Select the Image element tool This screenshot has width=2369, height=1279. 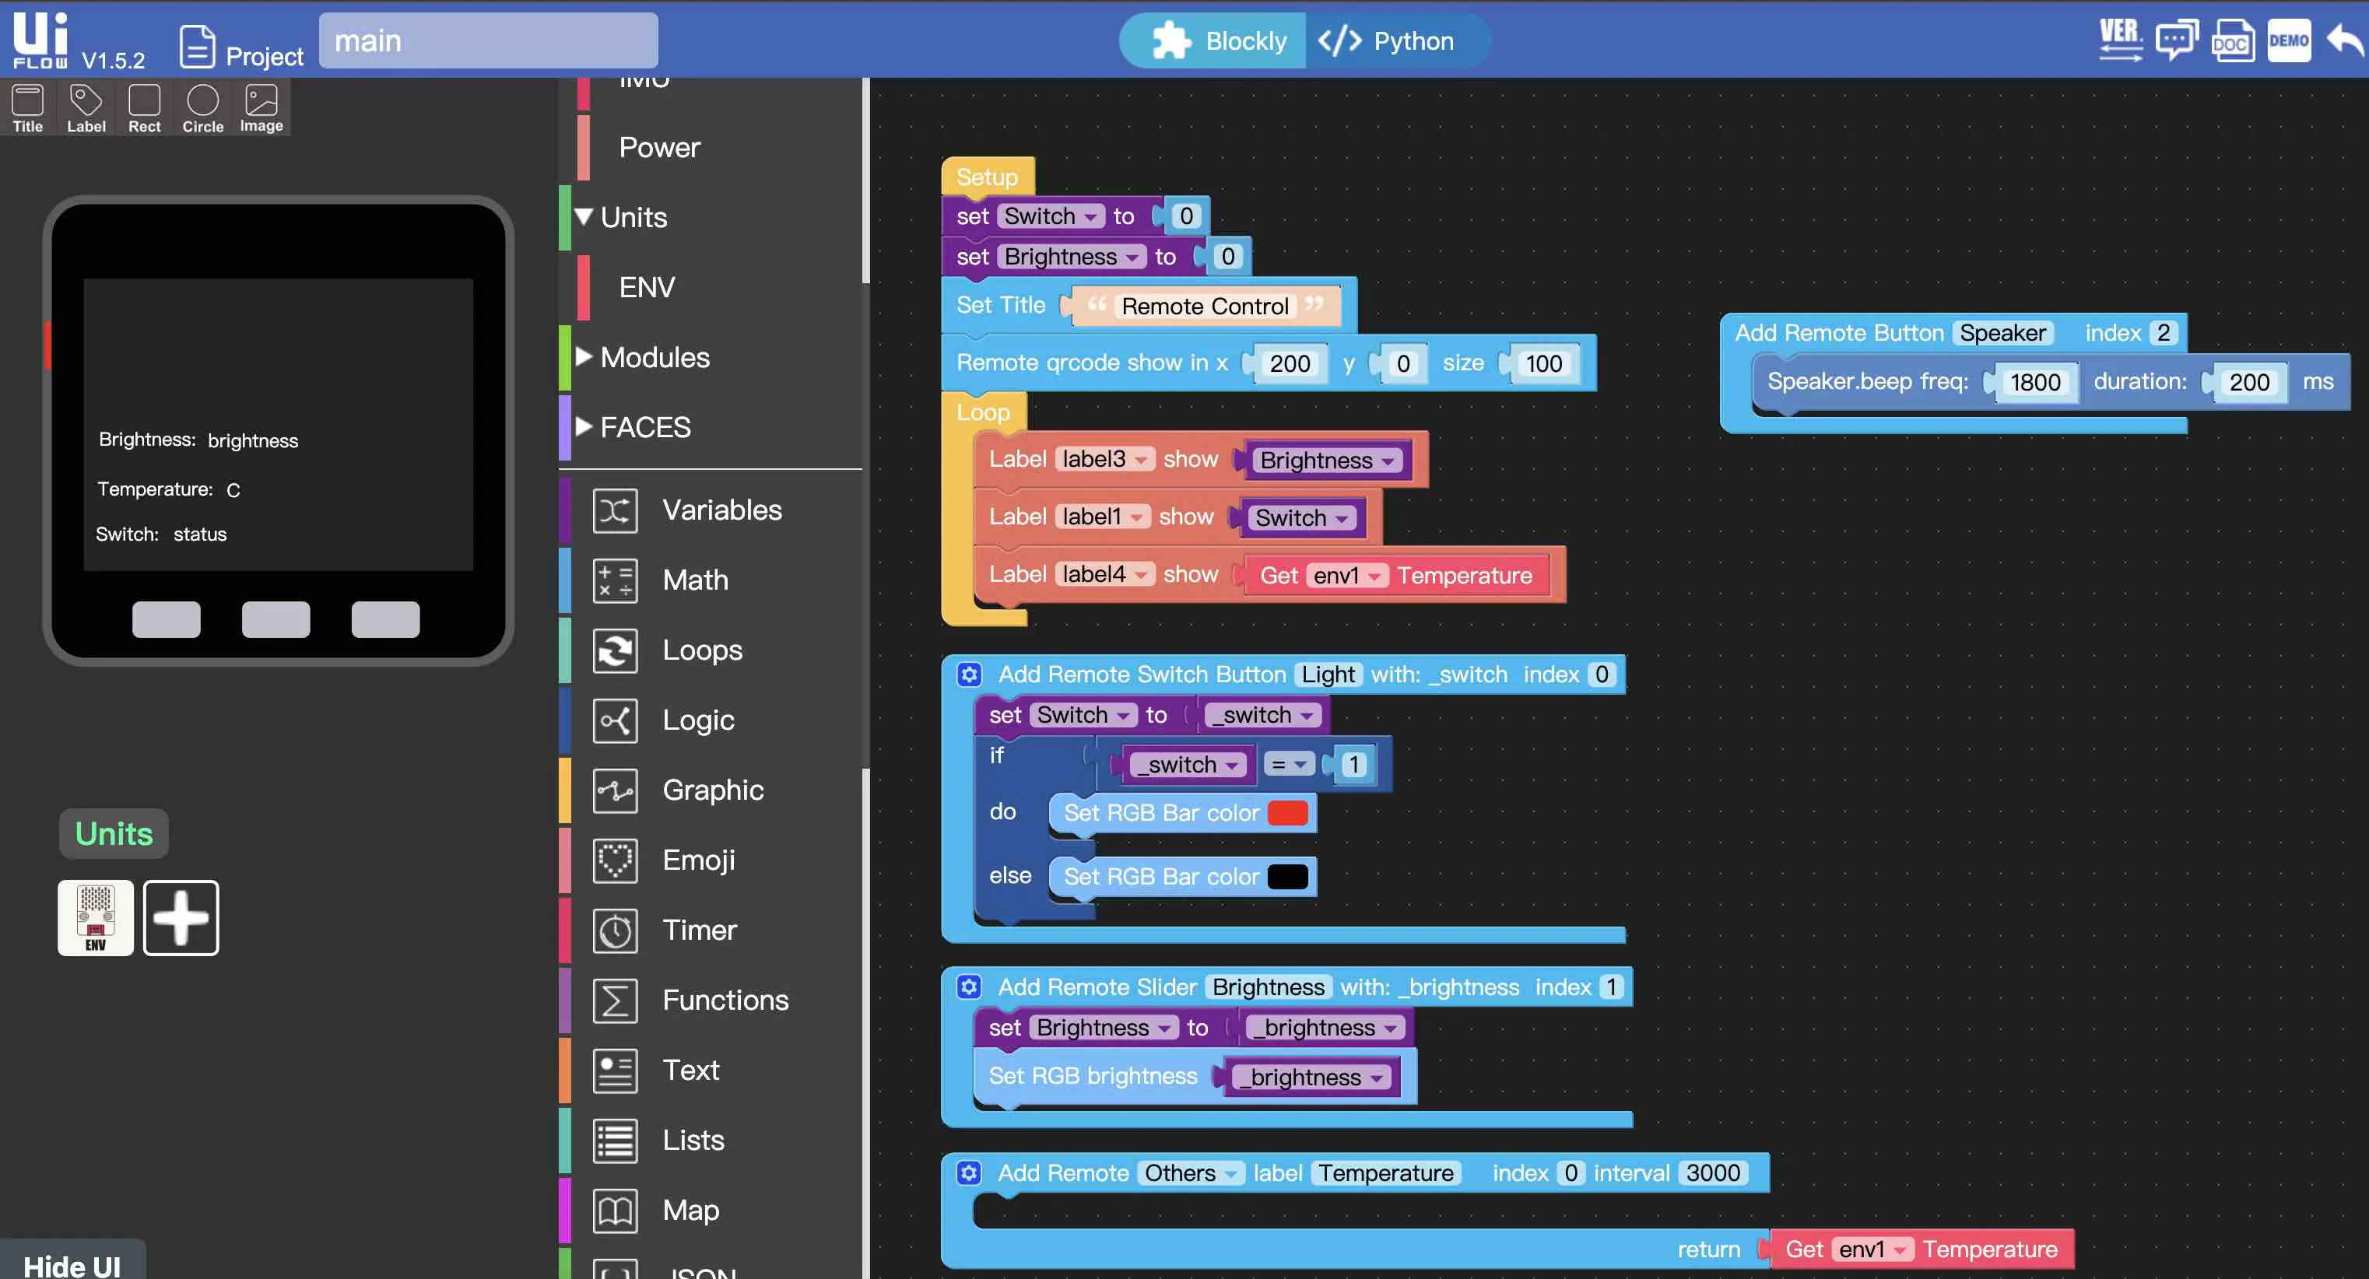point(261,108)
